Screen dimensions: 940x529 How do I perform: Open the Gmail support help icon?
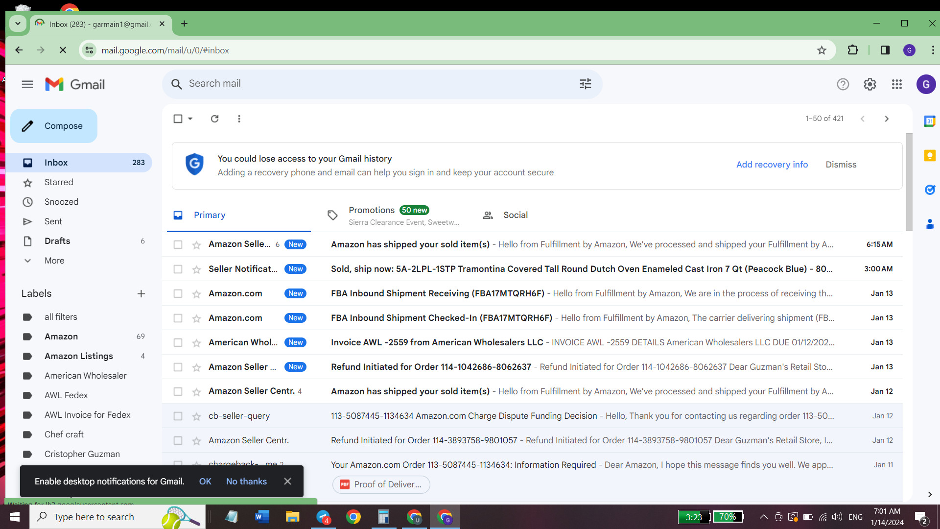coord(843,84)
